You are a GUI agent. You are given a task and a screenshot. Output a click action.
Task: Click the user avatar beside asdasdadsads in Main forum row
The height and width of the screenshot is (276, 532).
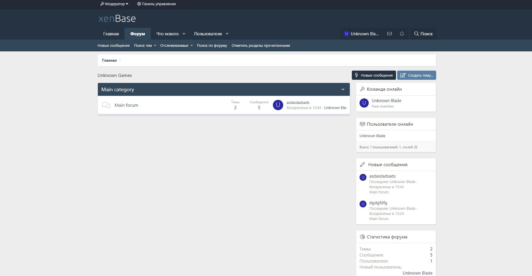coord(278,105)
